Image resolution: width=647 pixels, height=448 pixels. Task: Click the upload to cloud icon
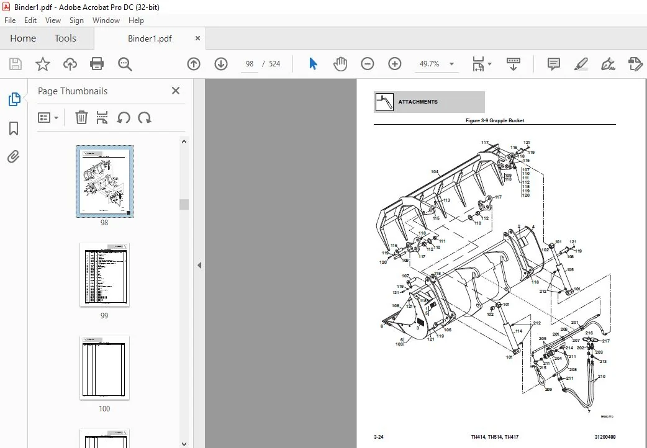[70, 64]
